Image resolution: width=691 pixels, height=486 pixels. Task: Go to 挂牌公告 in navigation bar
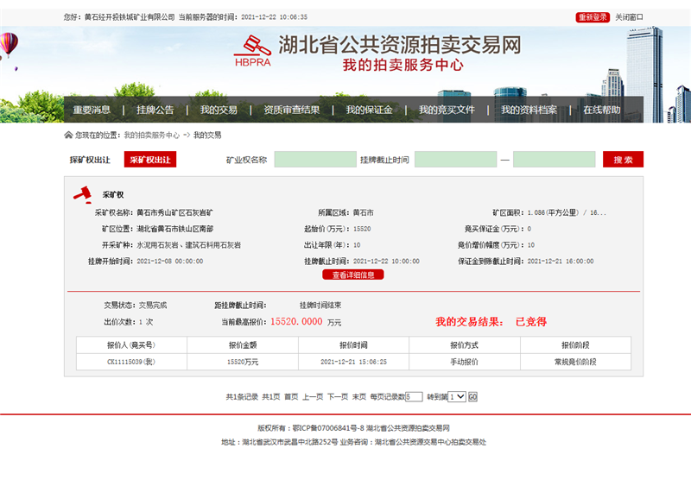155,110
